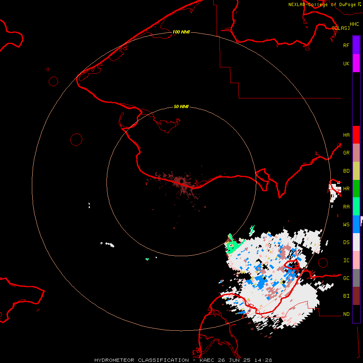363x363 pixels.
Task: Click the 100 NMI range ring label
Action: coord(181,32)
